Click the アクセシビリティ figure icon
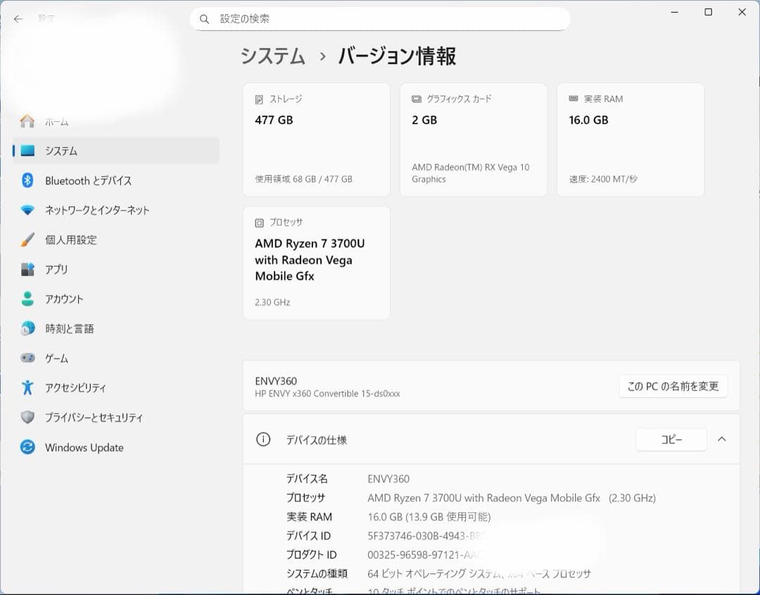This screenshot has height=595, width=760. (x=27, y=387)
